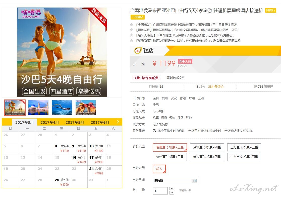281x197 pixels.
Task: Switch calendar to the 2017年4月 tab
Action: click(50, 123)
